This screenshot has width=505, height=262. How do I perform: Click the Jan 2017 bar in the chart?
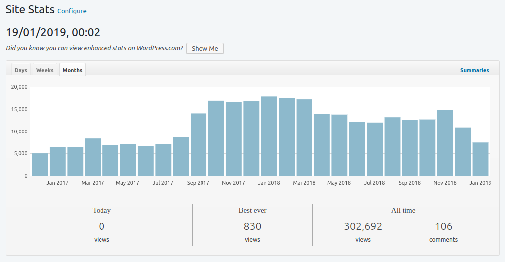click(58, 162)
